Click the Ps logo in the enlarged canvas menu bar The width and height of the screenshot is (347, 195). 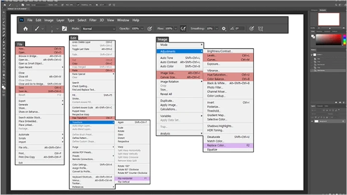click(22, 20)
